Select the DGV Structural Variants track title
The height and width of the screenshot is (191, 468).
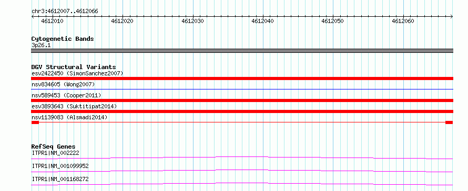[x=74, y=67]
